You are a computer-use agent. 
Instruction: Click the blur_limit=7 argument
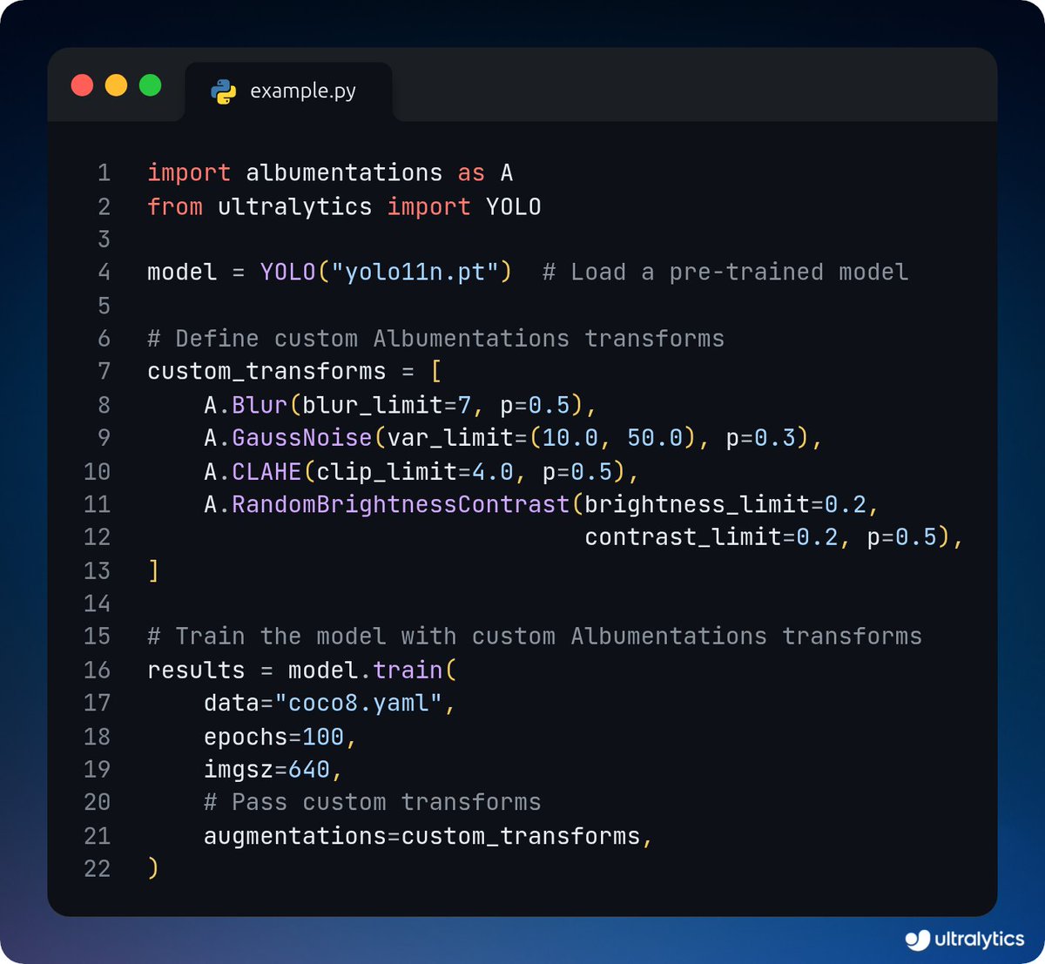387,405
